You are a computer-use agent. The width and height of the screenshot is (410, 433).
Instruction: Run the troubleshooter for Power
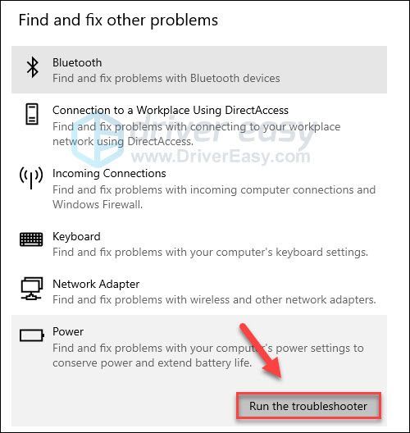(308, 406)
